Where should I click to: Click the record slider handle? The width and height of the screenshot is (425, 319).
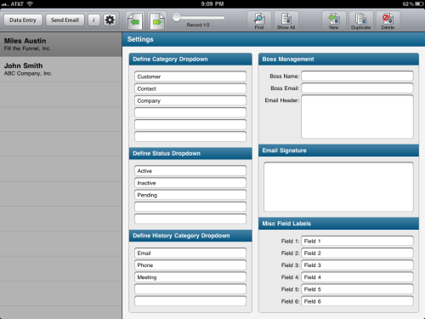click(177, 17)
